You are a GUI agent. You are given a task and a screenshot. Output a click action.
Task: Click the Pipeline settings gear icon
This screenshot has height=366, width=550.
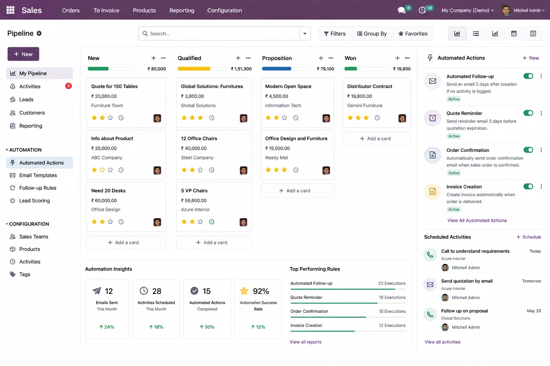[x=39, y=33]
